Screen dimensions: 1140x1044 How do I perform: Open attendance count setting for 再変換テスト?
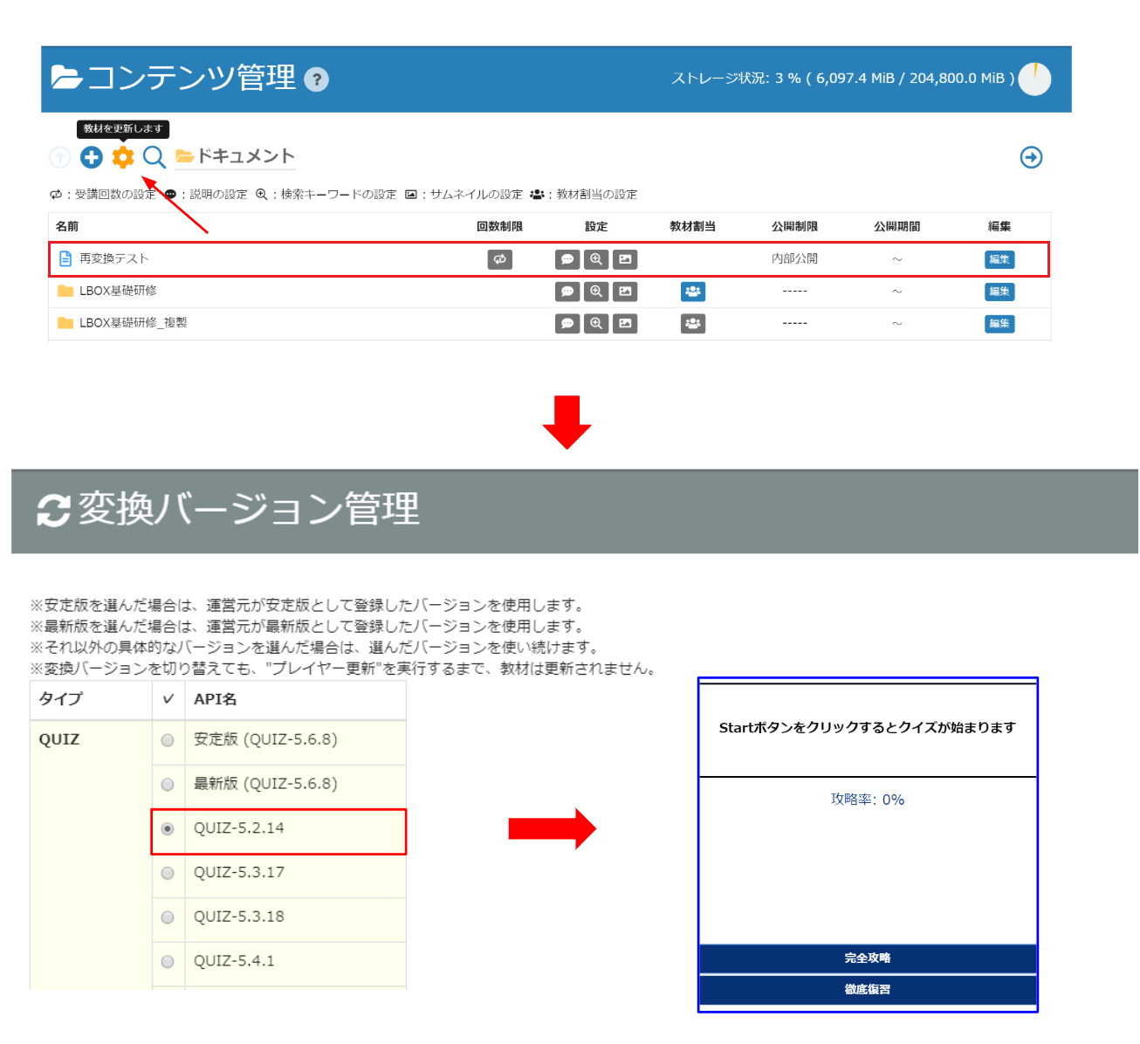(x=499, y=259)
